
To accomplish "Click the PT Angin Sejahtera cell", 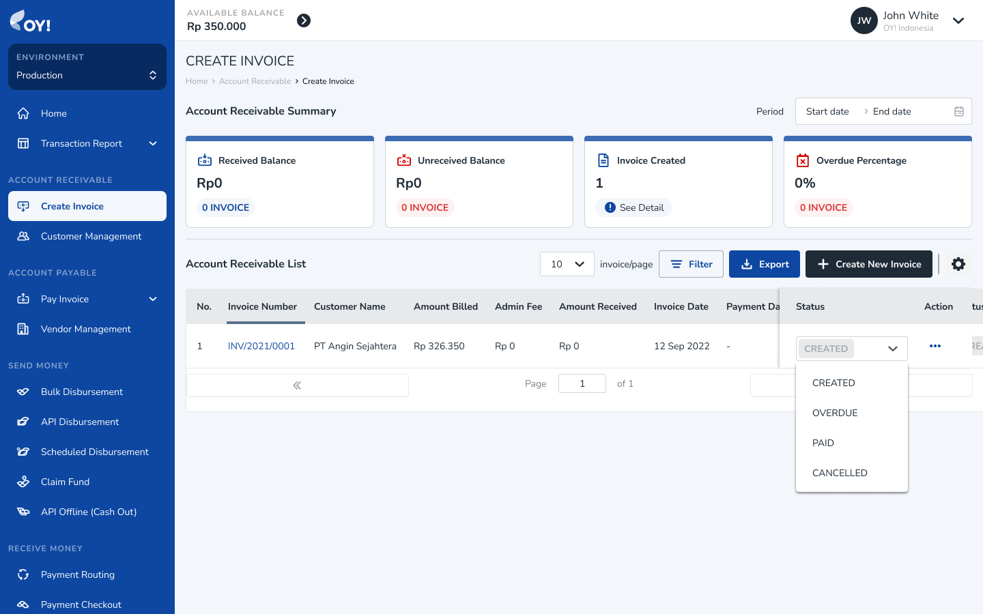I will click(355, 346).
